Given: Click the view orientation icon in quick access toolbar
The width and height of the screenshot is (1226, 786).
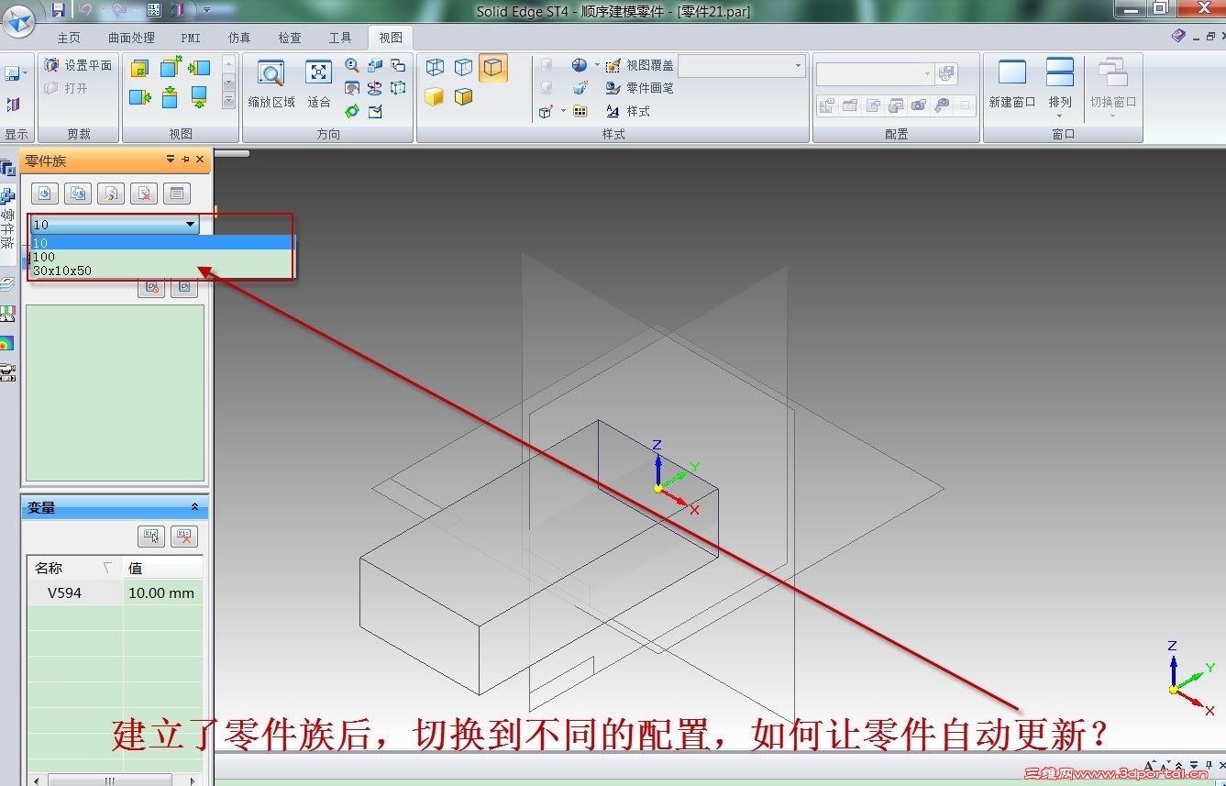Looking at the screenshot, I should [x=179, y=10].
